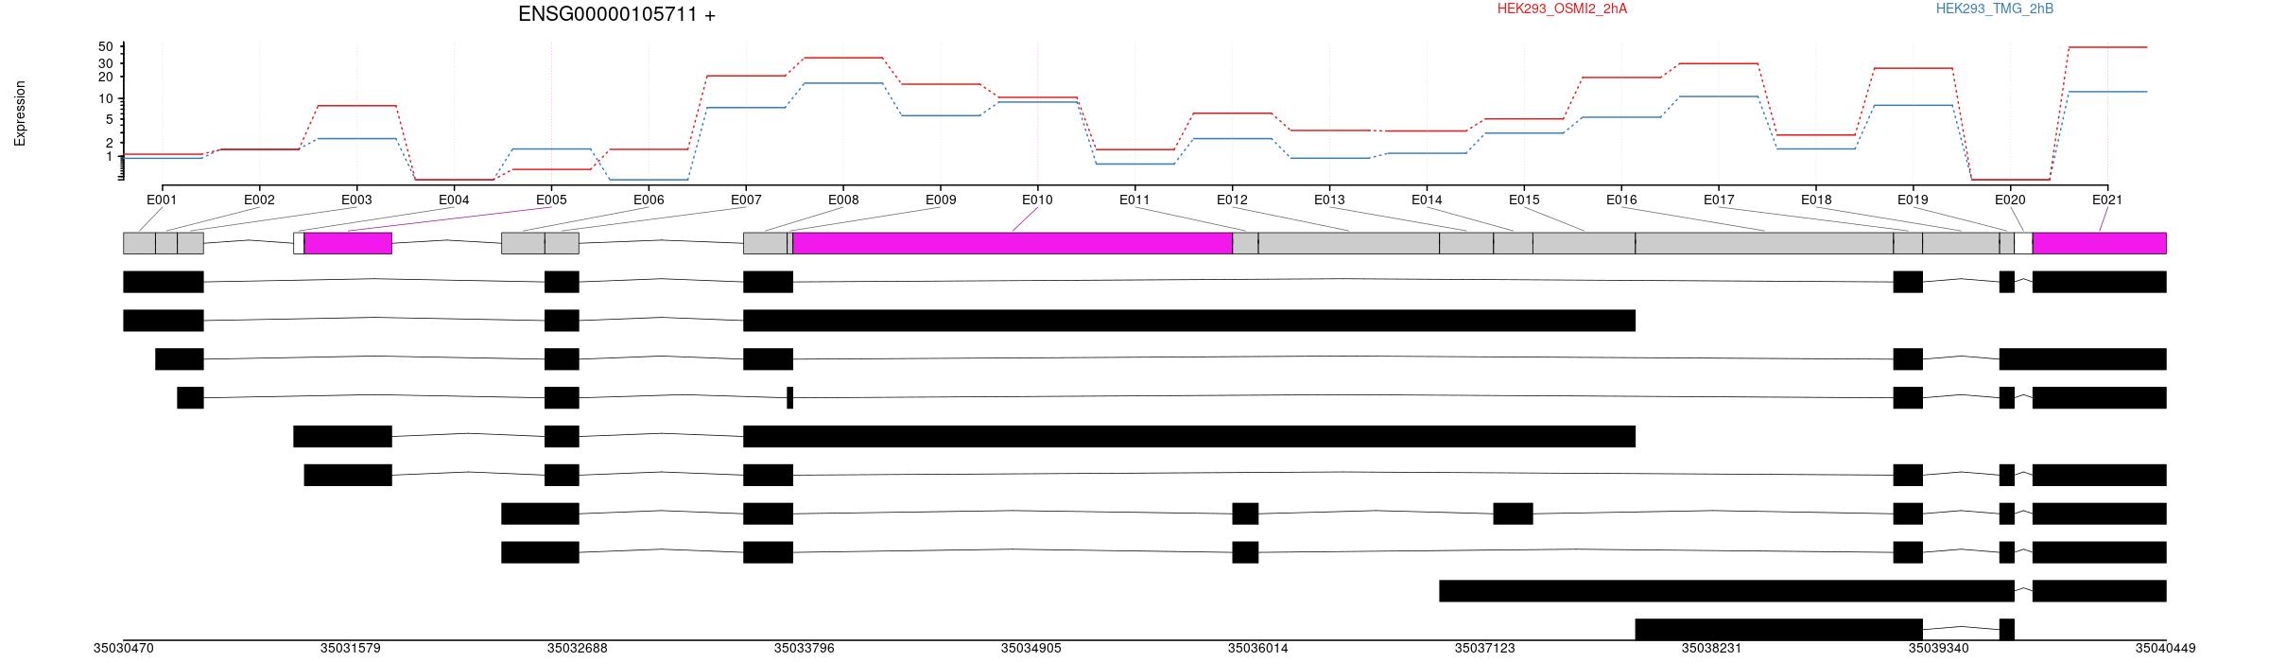
Task: Click genomic coordinate 35033796
Action: click(x=805, y=649)
